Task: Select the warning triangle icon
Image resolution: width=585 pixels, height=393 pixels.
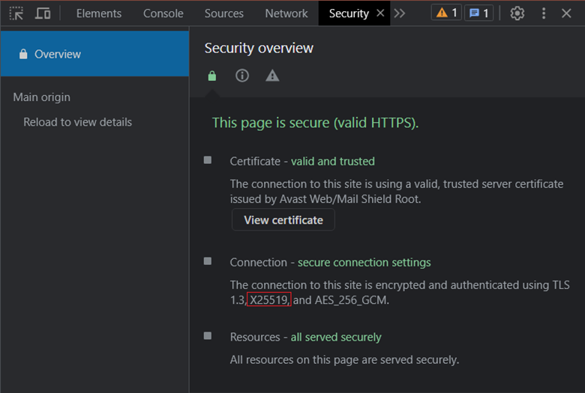Action: coord(272,76)
